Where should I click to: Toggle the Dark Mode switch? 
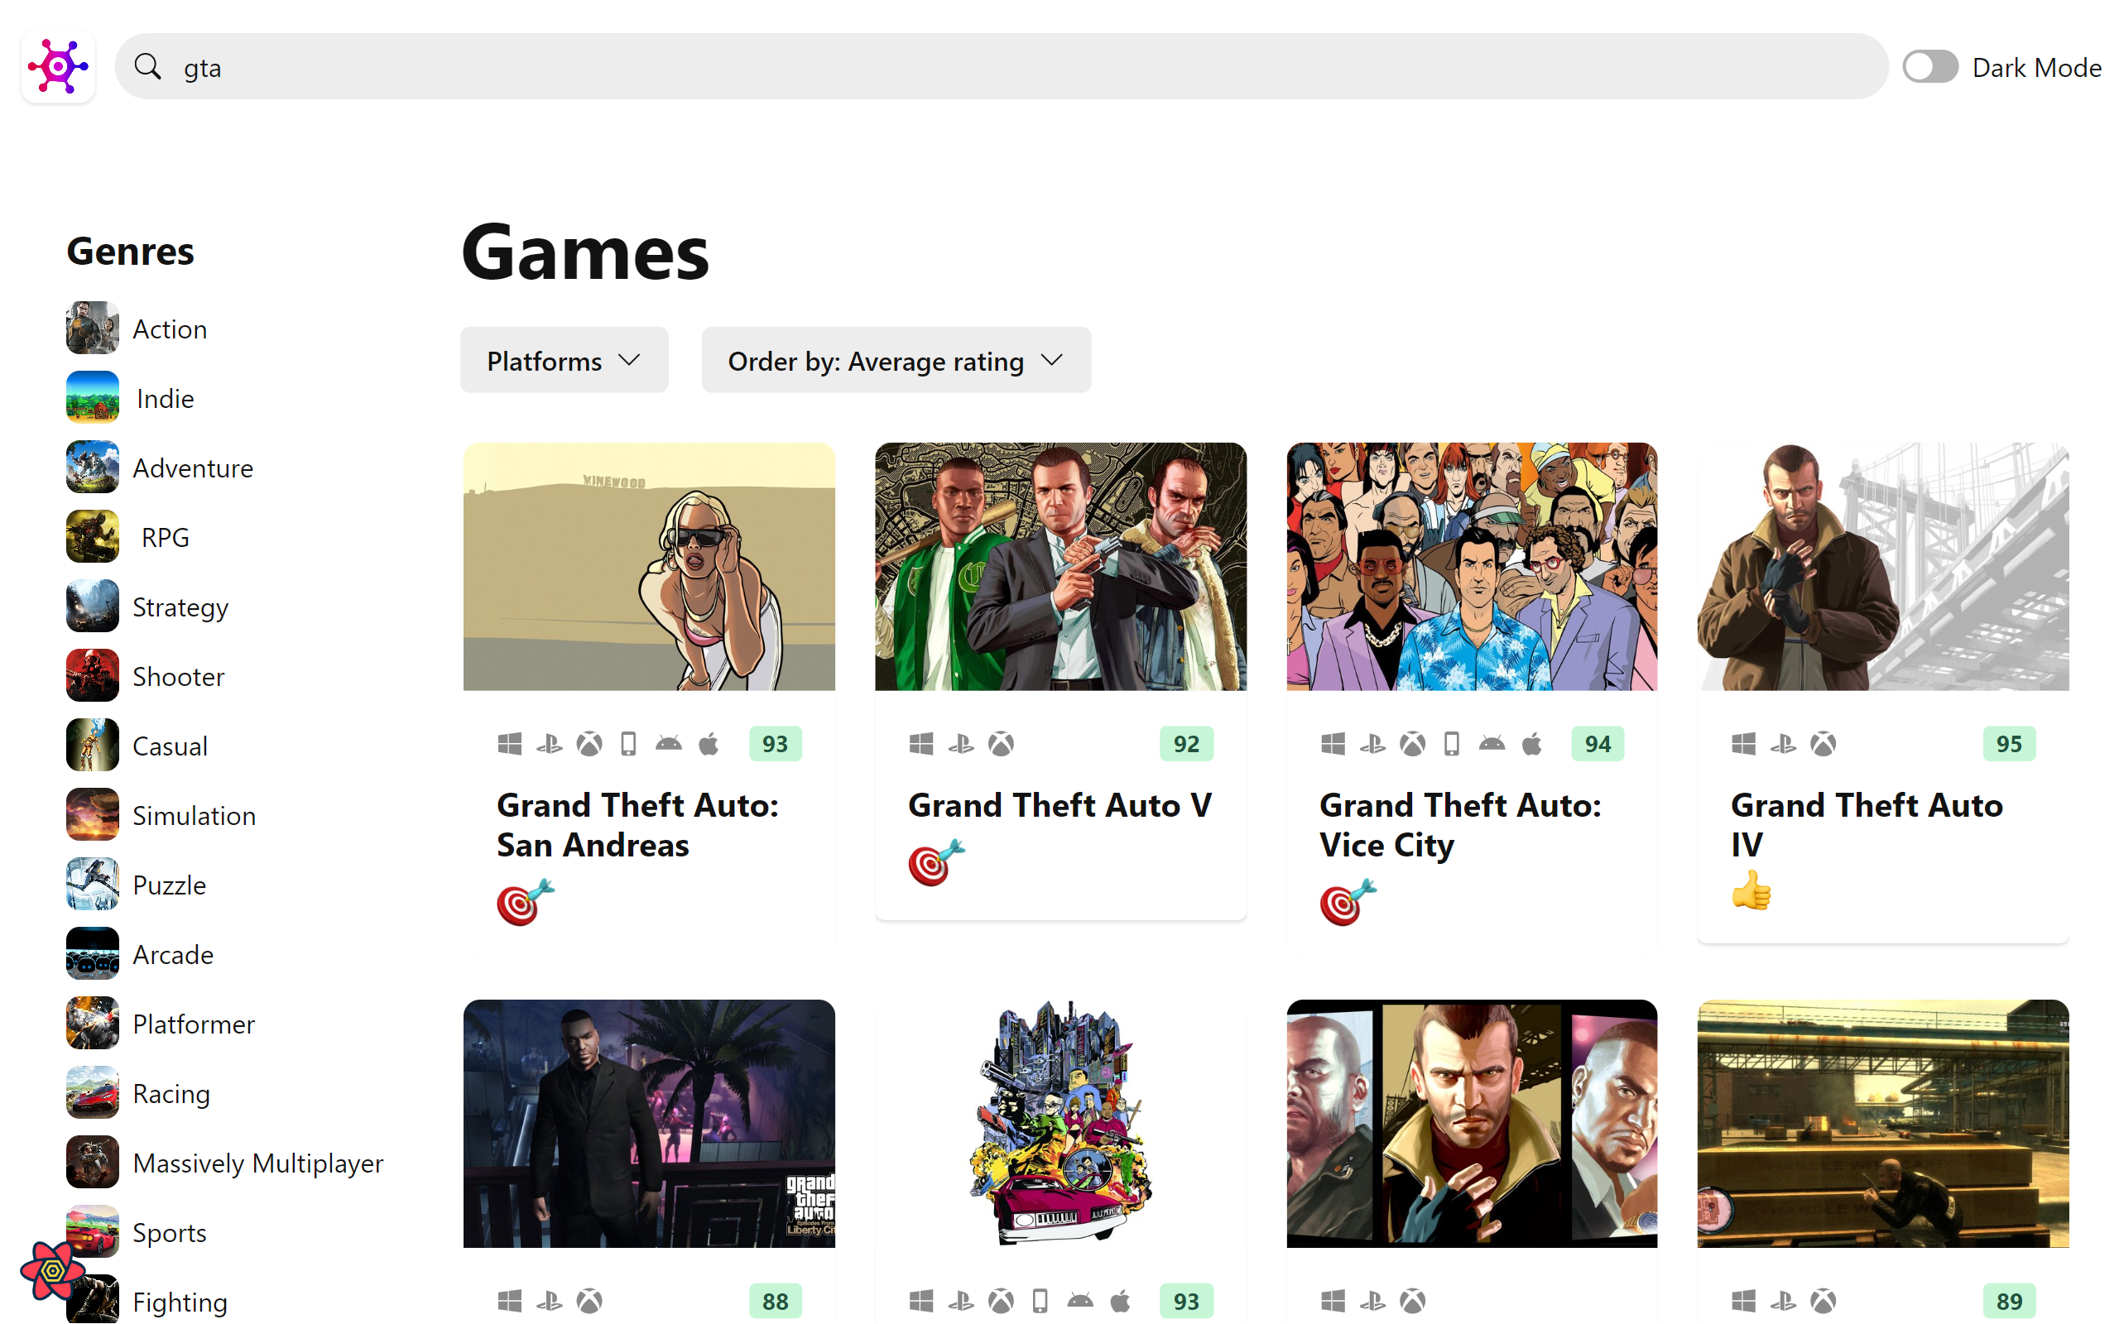(1930, 66)
